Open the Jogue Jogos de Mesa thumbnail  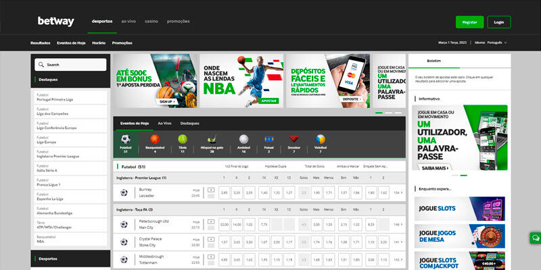460,236
